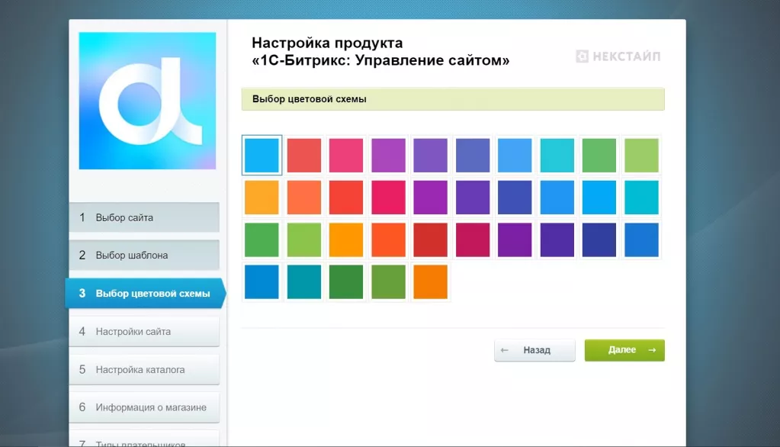Image resolution: width=780 pixels, height=447 pixels.
Task: Select the bright red swatch in second row
Action: click(x=346, y=198)
